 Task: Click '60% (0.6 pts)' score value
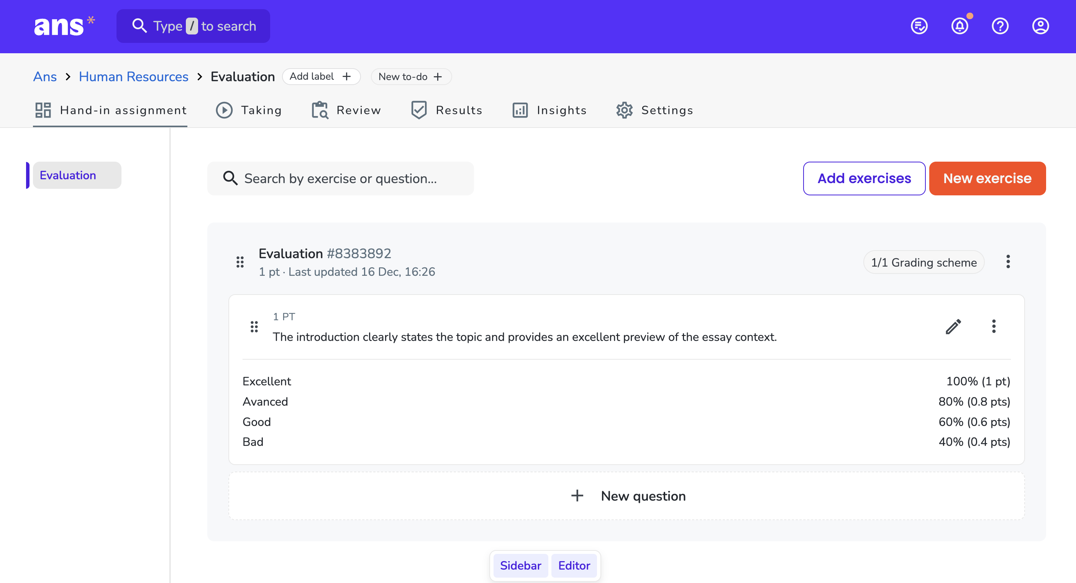[x=974, y=421]
